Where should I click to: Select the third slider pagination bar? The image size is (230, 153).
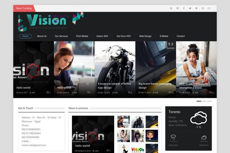pyautogui.click(x=209, y=101)
